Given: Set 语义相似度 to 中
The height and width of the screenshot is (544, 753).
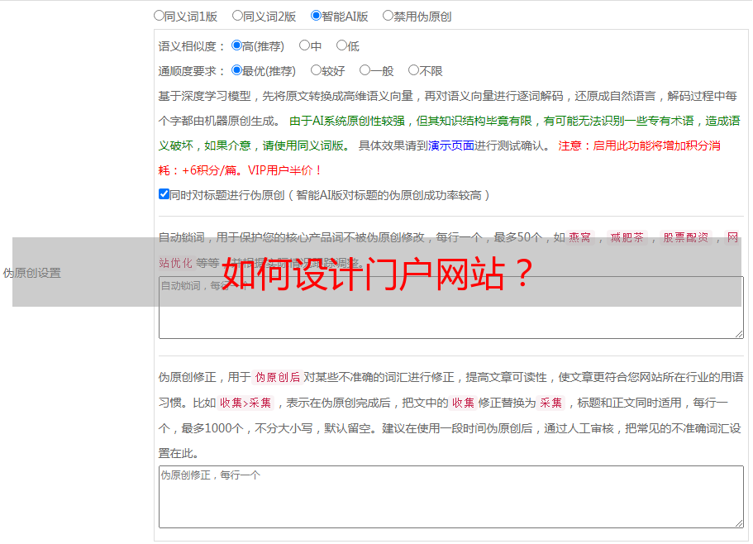Looking at the screenshot, I should [304, 45].
